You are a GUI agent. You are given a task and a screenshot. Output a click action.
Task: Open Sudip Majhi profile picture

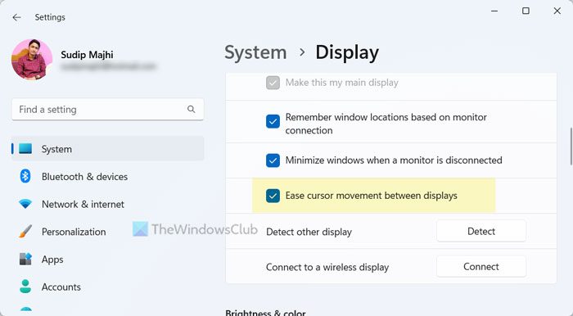tap(32, 60)
